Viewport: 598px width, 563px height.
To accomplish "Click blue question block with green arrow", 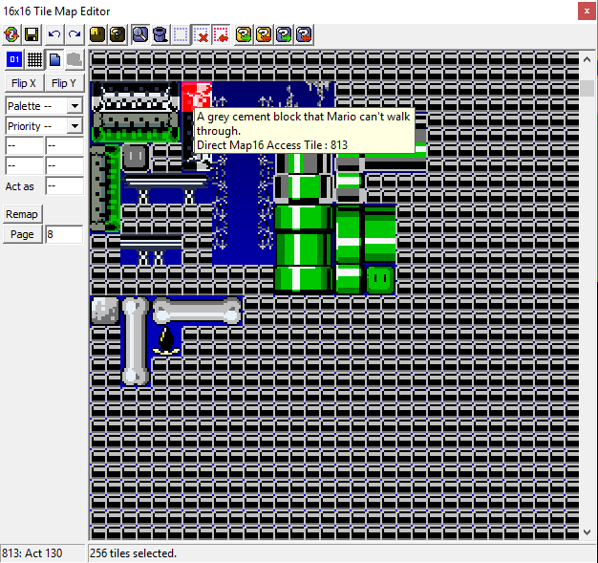I will (x=284, y=34).
